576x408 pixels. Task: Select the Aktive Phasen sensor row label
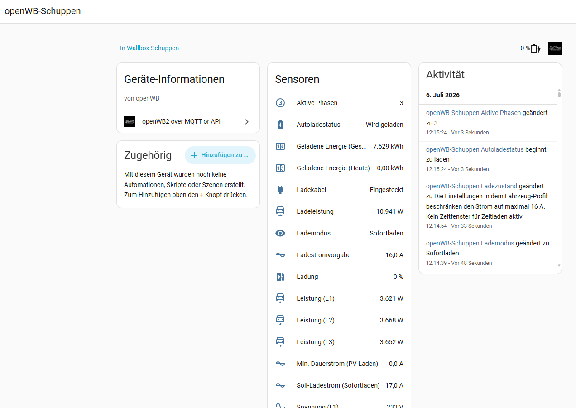click(x=317, y=103)
